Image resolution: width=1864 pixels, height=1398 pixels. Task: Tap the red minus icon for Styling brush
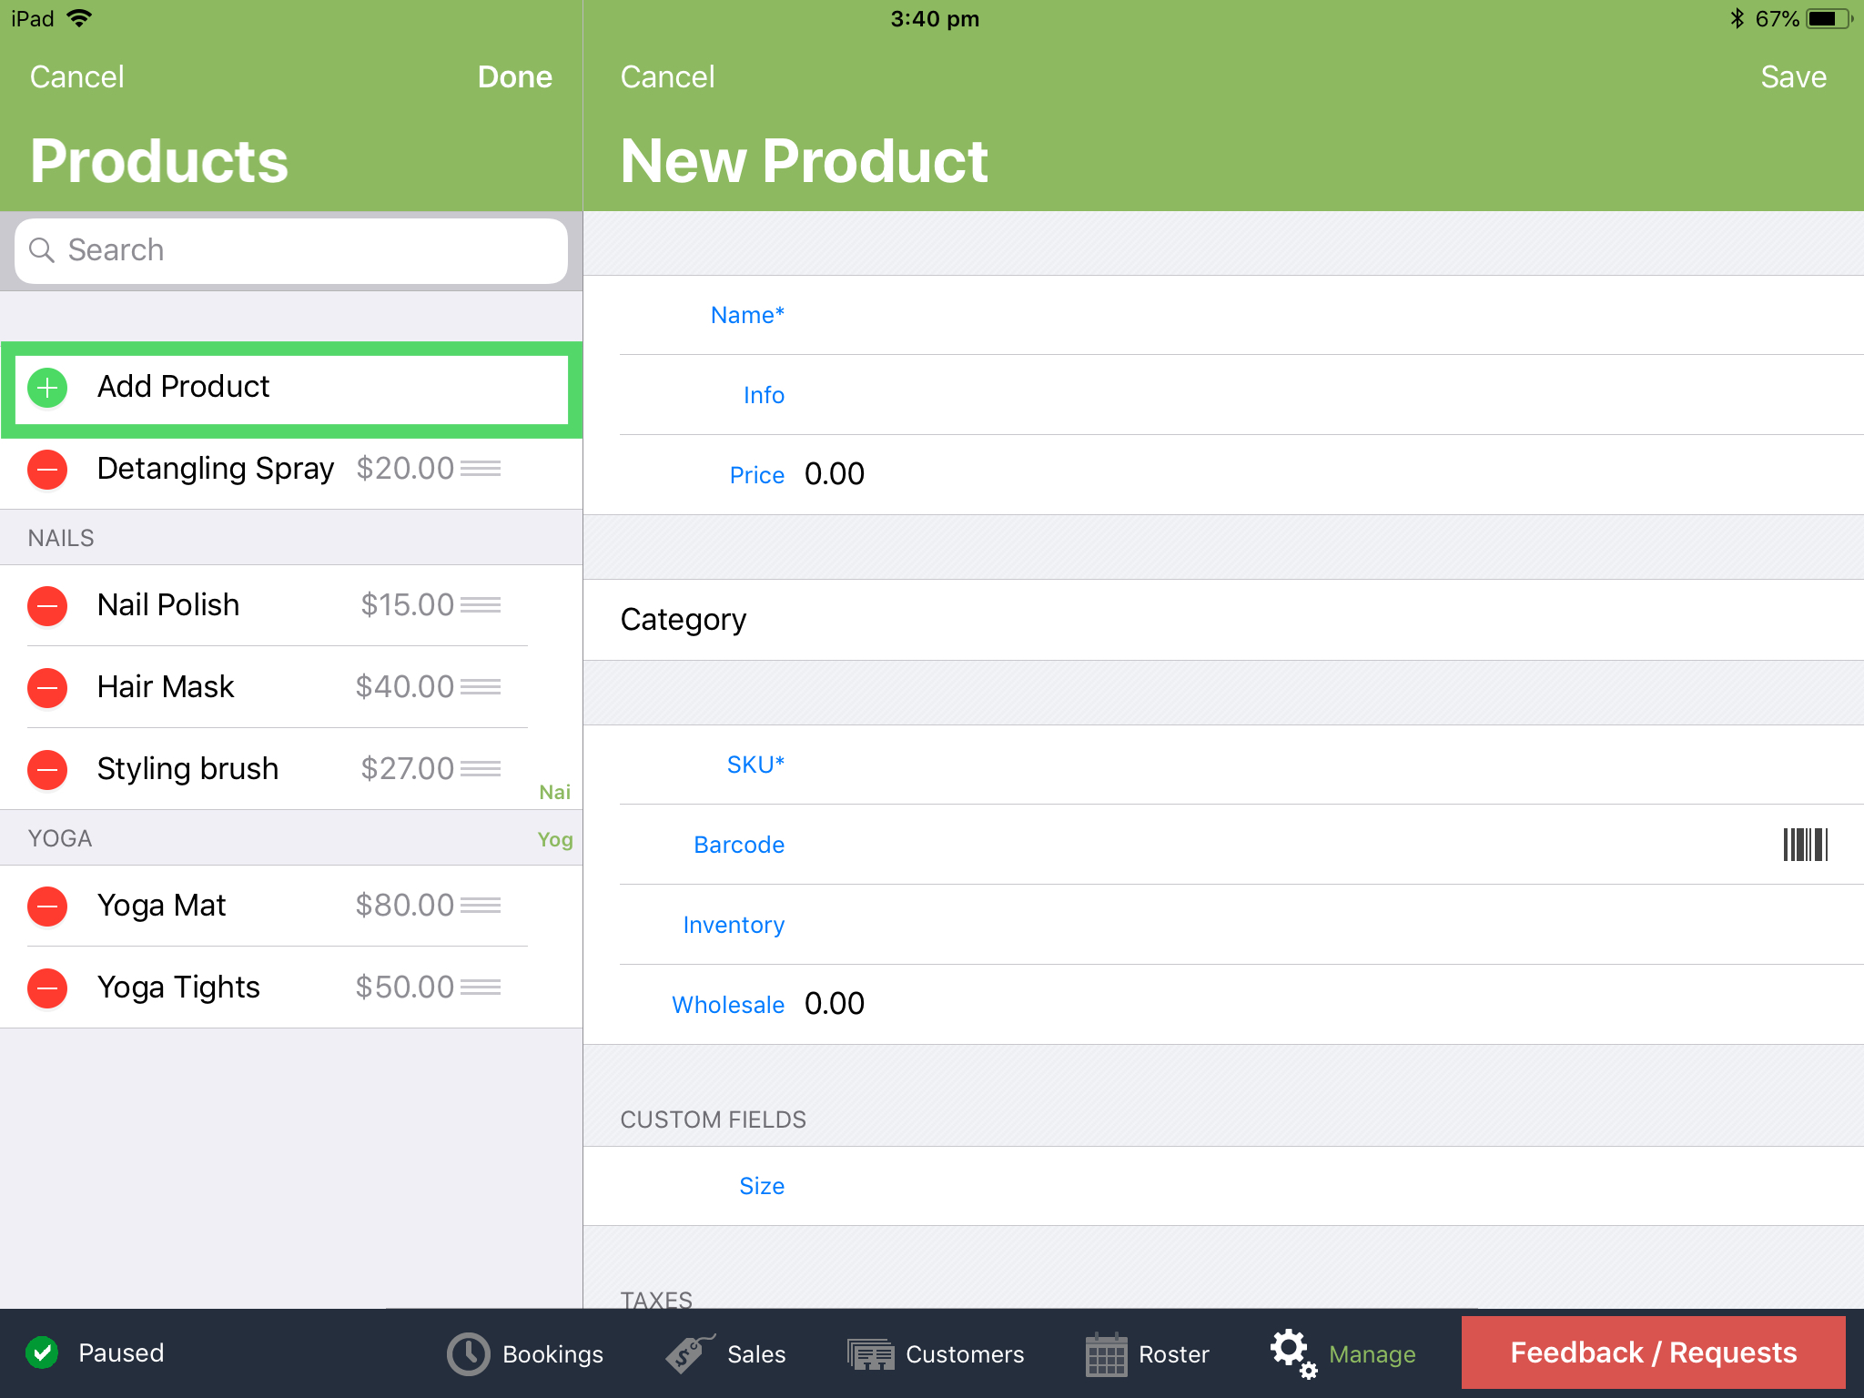click(47, 770)
